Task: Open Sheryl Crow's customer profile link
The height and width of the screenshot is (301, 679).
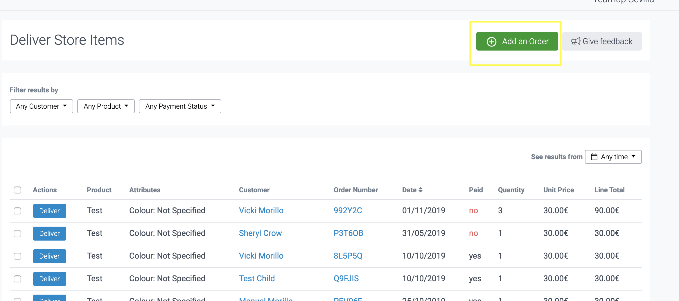Action: (260, 233)
